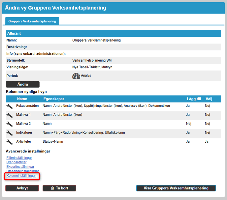Open column settings wrench for Målnivå 2
This screenshot has height=200, width=227.
[10, 124]
